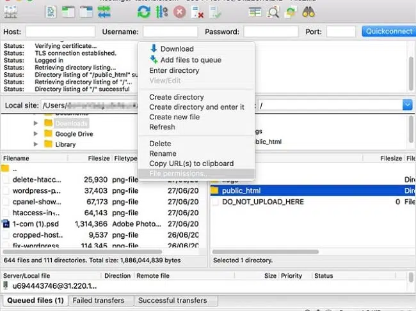Toggle remote directory tree display icon
The height and width of the screenshot is (311, 416).
(86, 12)
